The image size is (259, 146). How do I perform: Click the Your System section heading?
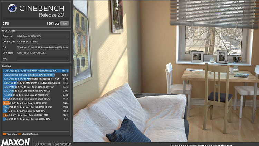pos(8,31)
